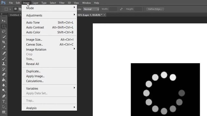Viewport: 207px width, 116px height.
Task: Open the 3D menu
Action: coord(69,3)
